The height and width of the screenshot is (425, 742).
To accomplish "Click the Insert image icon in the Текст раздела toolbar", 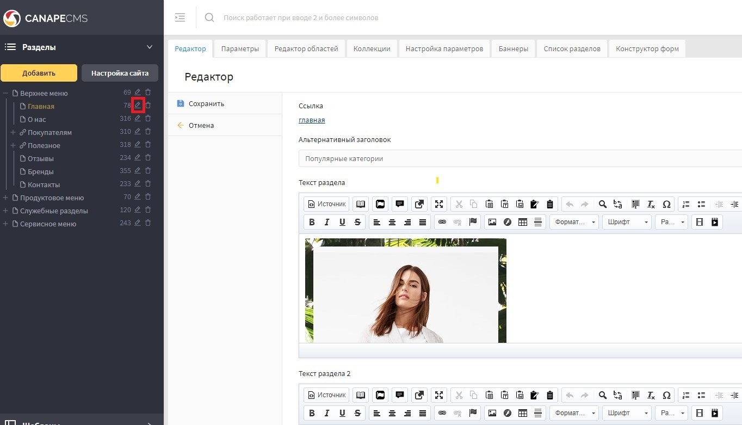I will pos(492,222).
